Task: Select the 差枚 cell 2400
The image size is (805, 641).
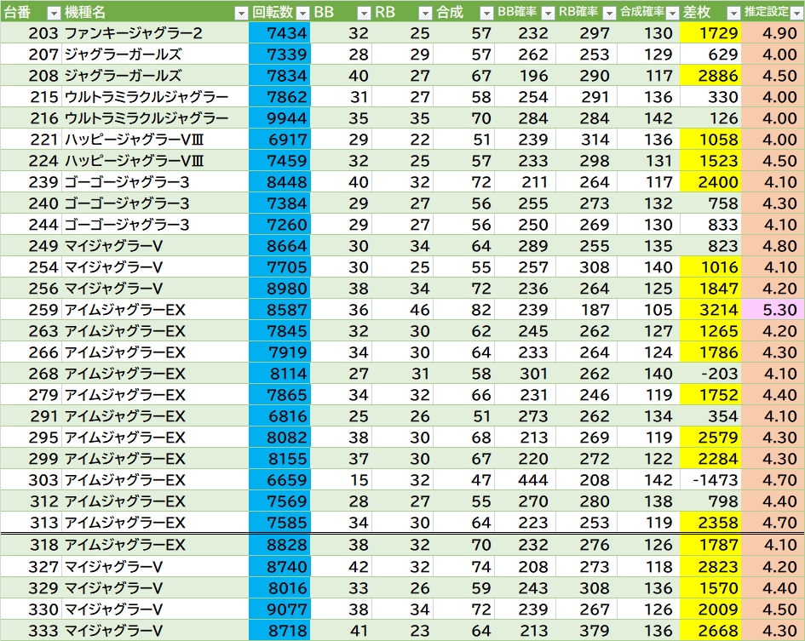Action: (710, 181)
